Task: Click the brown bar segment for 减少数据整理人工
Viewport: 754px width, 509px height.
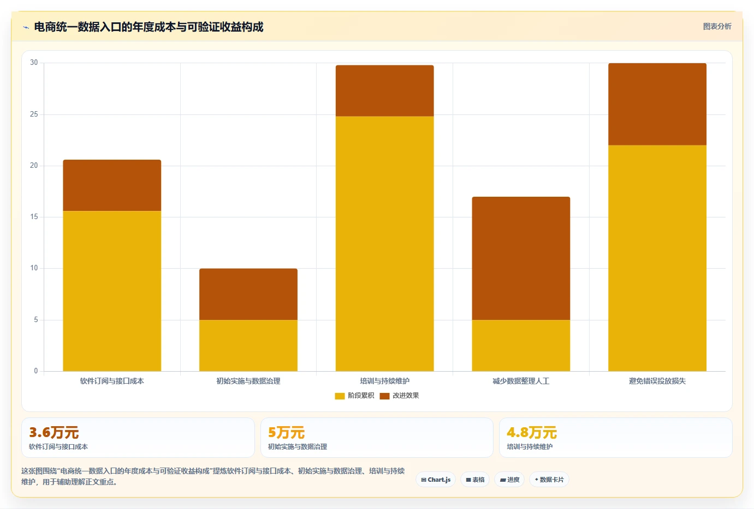Action: pos(521,258)
